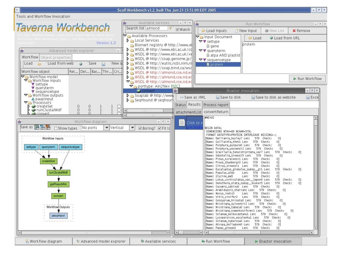Collapse the Input Document node in Run Workflow
Screen dimensions: 339x254
click(198, 37)
